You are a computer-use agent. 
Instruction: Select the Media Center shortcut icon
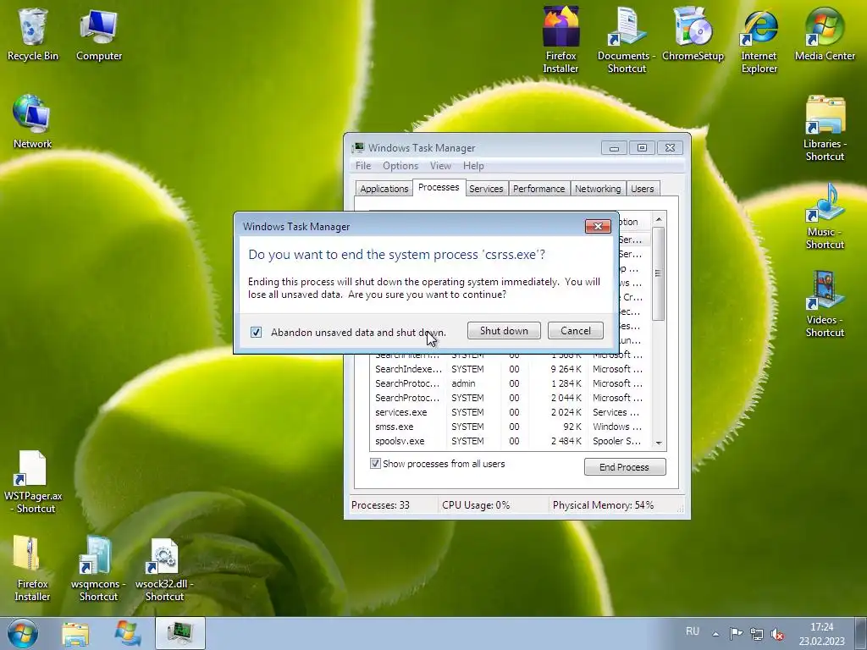pos(825,34)
